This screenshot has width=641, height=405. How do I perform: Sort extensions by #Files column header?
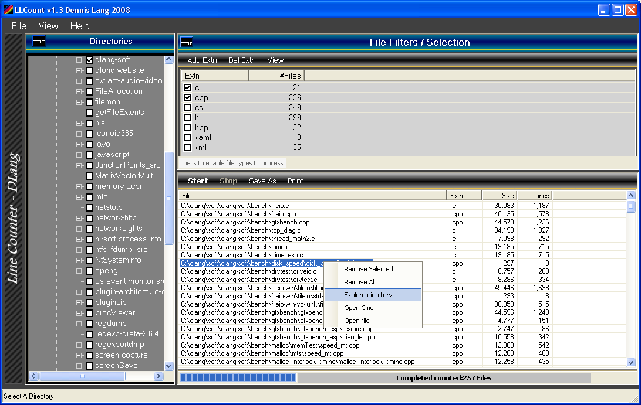pos(276,76)
